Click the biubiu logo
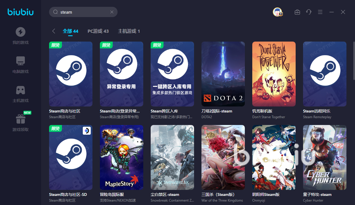The width and height of the screenshot is (355, 205). click(x=20, y=12)
